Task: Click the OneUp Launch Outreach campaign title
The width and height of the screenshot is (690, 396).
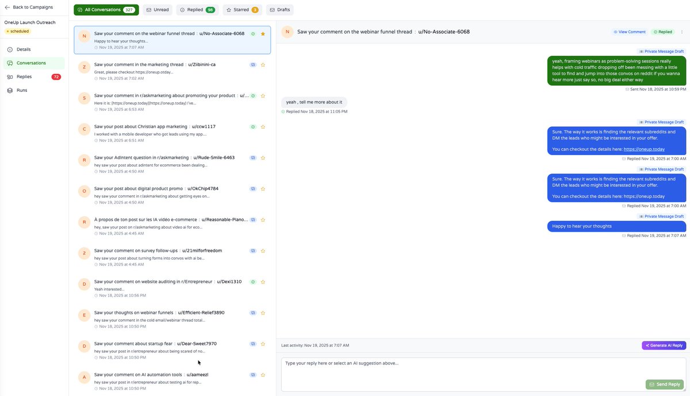Action: pos(30,22)
